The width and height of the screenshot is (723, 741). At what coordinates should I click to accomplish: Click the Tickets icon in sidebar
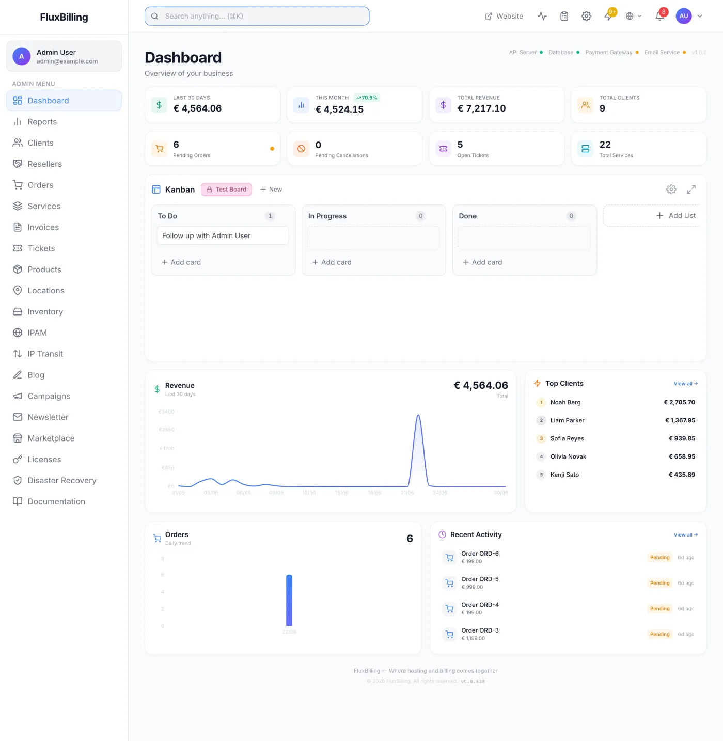click(x=18, y=248)
